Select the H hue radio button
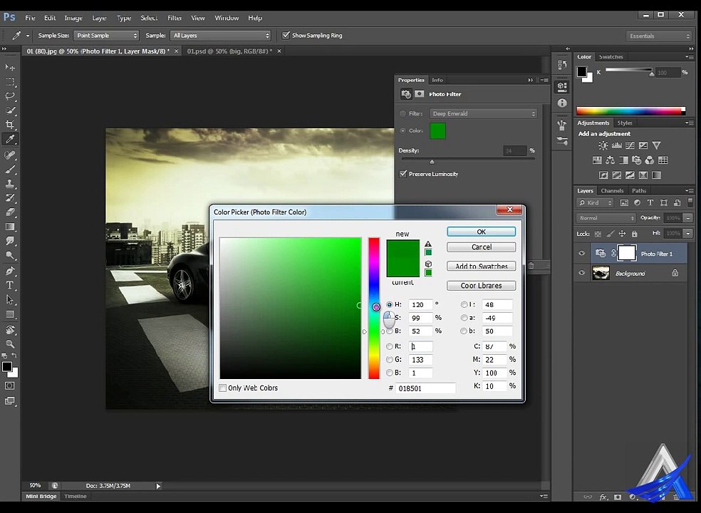Viewport: 701px width, 513px height. (390, 304)
